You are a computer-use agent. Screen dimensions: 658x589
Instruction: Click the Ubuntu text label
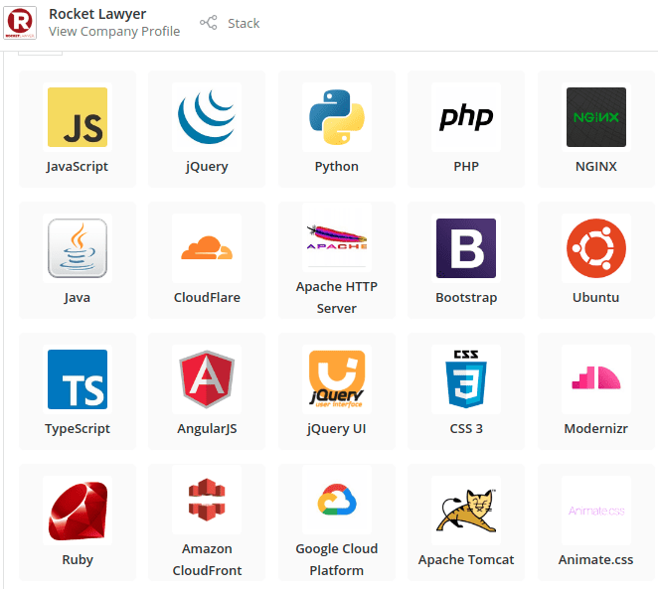tap(596, 298)
